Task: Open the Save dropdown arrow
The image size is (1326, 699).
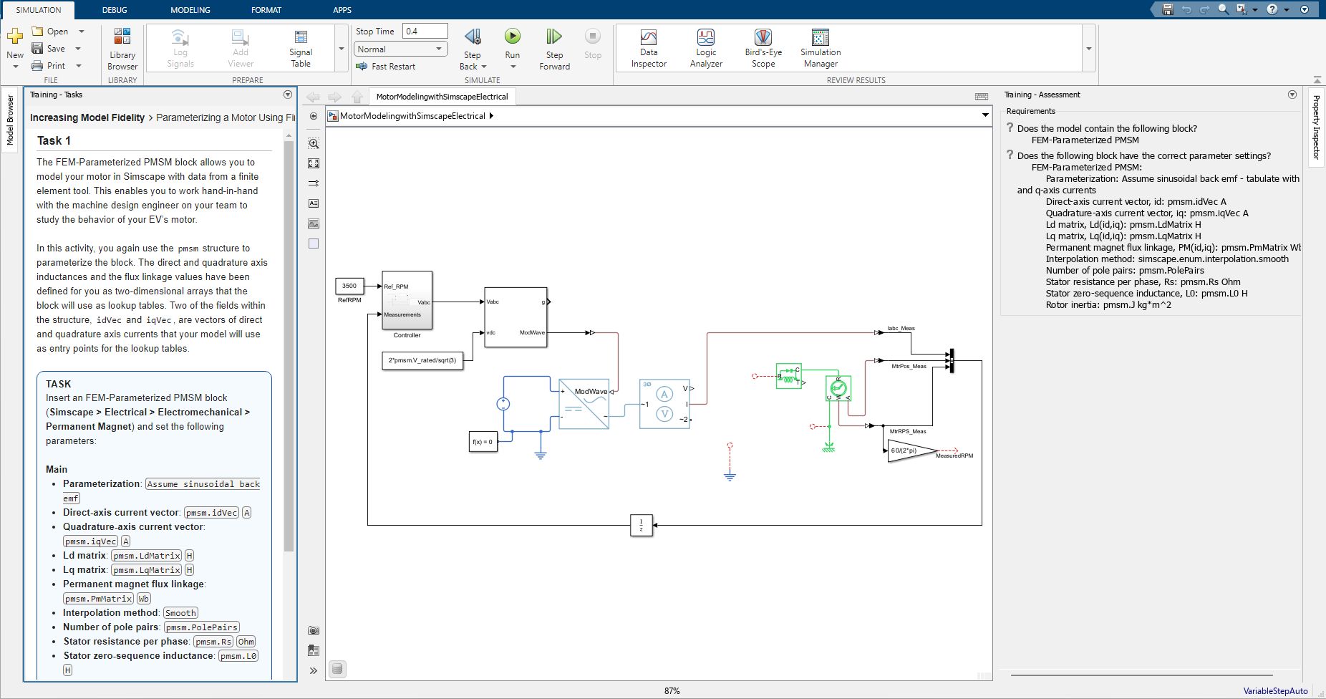Action: [x=78, y=48]
